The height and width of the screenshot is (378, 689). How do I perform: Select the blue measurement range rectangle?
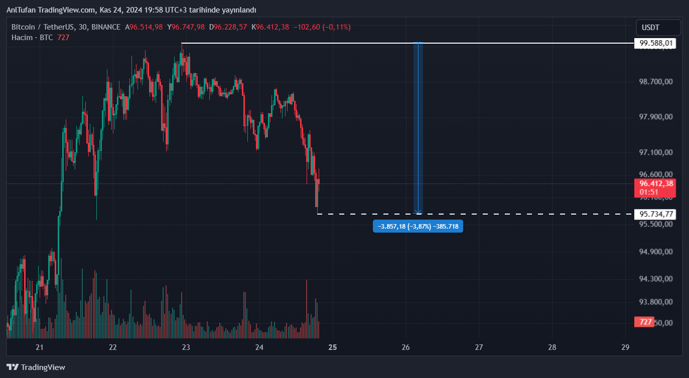(x=418, y=125)
